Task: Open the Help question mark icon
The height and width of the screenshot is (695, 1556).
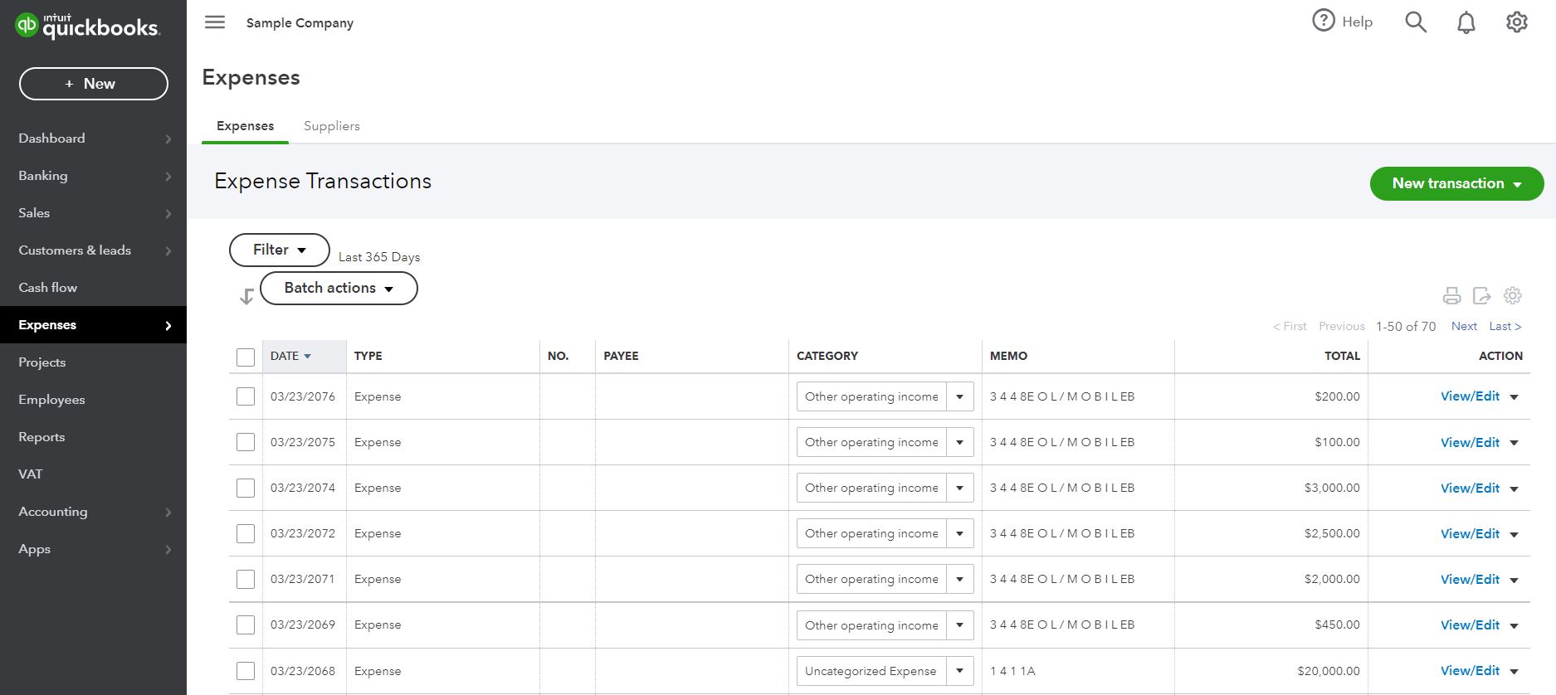Action: (1324, 21)
